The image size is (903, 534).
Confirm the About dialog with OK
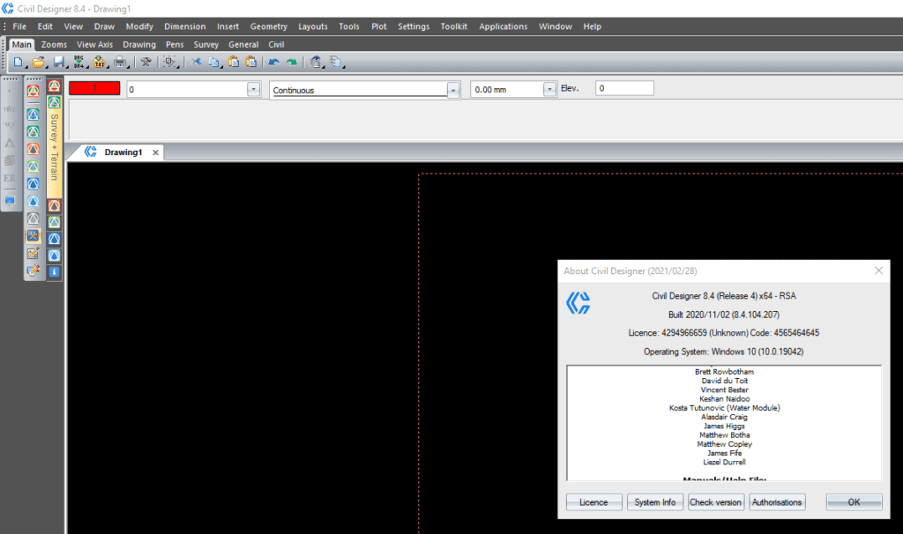tap(853, 502)
